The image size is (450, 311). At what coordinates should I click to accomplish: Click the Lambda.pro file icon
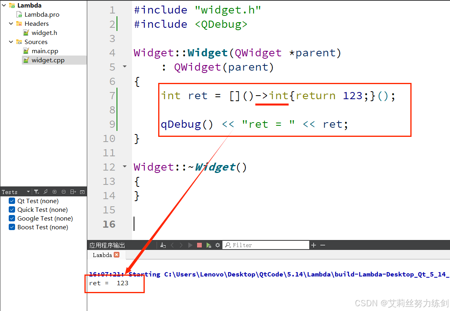[x=19, y=14]
